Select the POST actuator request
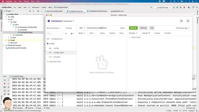This screenshot has height=112, width=199. point(61,57)
